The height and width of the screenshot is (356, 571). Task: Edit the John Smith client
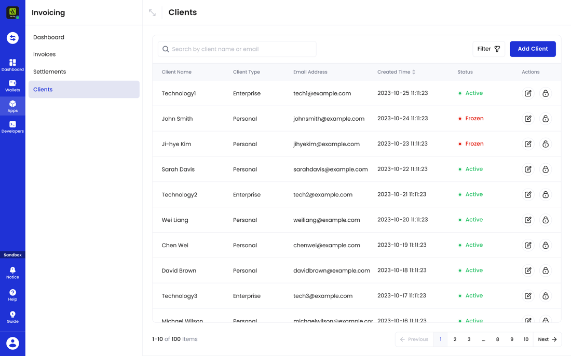[528, 119]
